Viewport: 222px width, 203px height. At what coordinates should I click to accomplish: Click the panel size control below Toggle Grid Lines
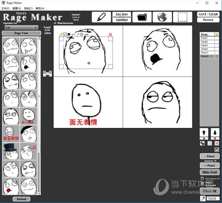click(x=47, y=73)
